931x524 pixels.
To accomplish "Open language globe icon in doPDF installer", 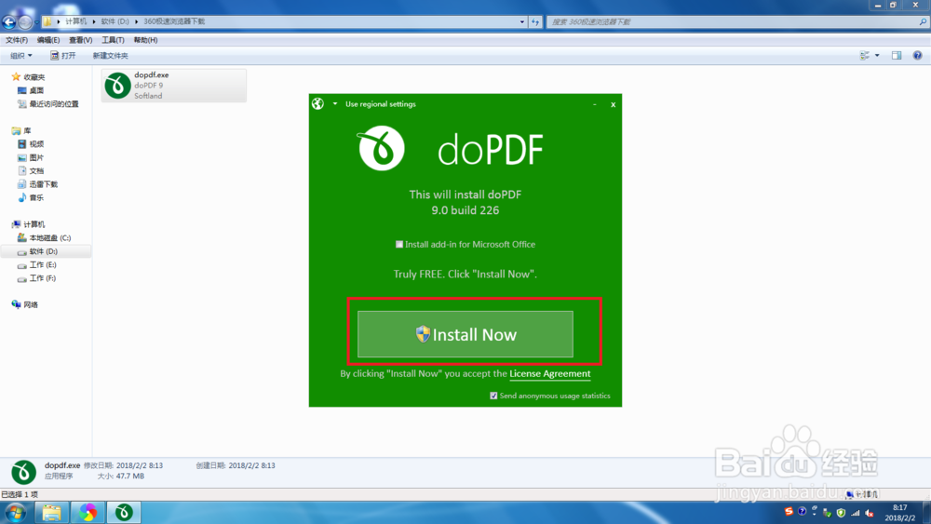I will point(318,104).
